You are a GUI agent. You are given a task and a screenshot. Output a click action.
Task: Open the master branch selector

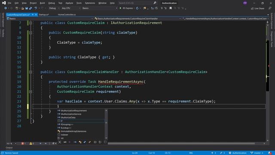click(x=257, y=153)
